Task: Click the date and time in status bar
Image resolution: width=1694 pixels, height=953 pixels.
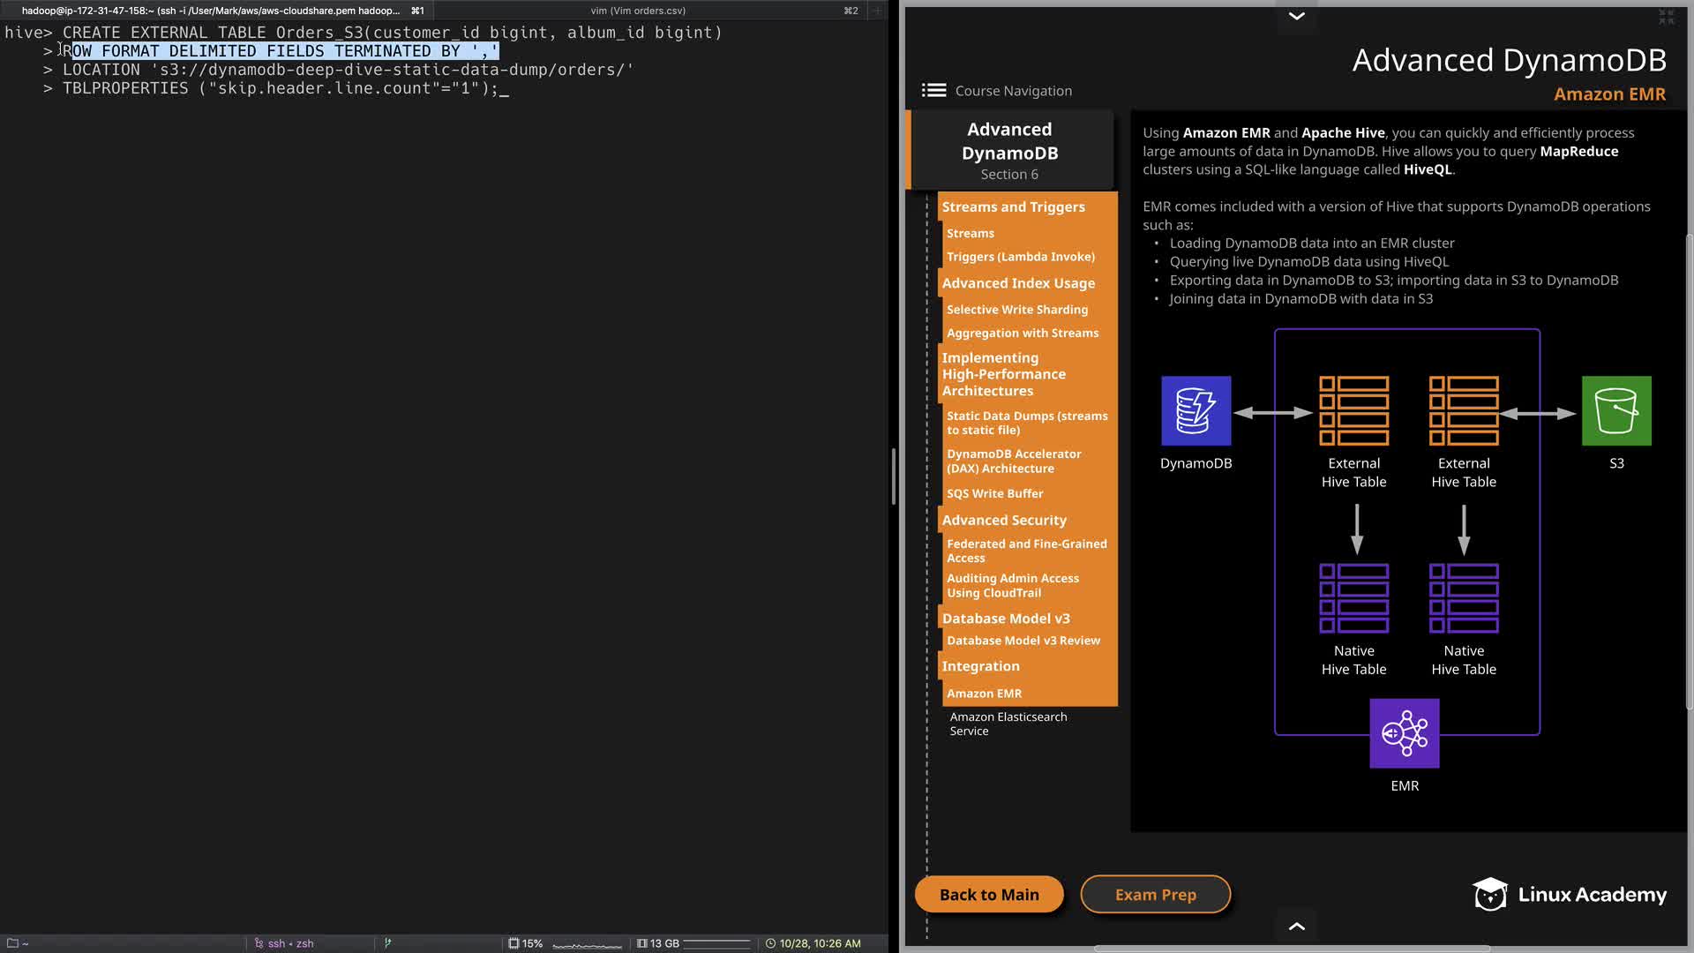Action: (819, 943)
